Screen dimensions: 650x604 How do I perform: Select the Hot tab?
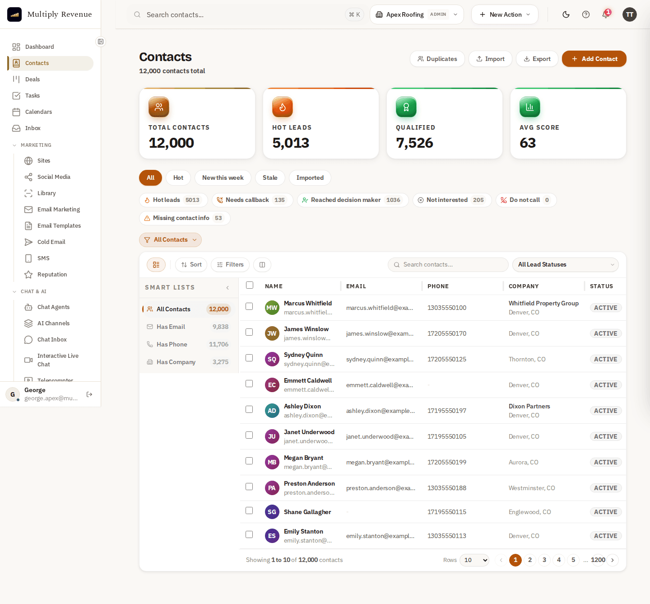tap(178, 178)
